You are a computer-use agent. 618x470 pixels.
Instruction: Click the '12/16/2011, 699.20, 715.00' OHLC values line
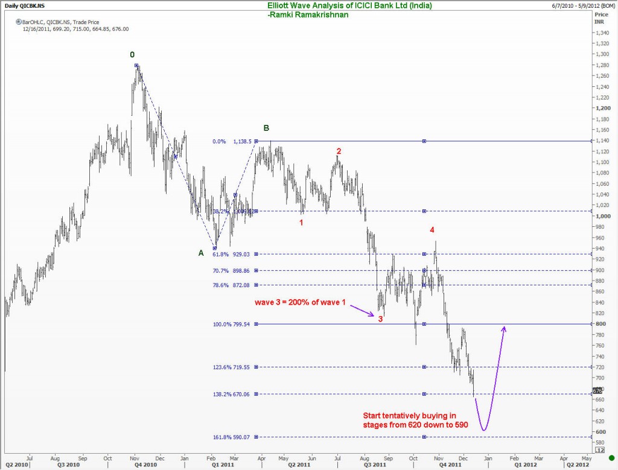[x=75, y=29]
